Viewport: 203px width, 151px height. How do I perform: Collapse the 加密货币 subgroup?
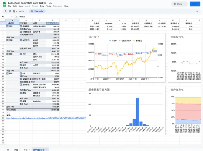pos(21,40)
